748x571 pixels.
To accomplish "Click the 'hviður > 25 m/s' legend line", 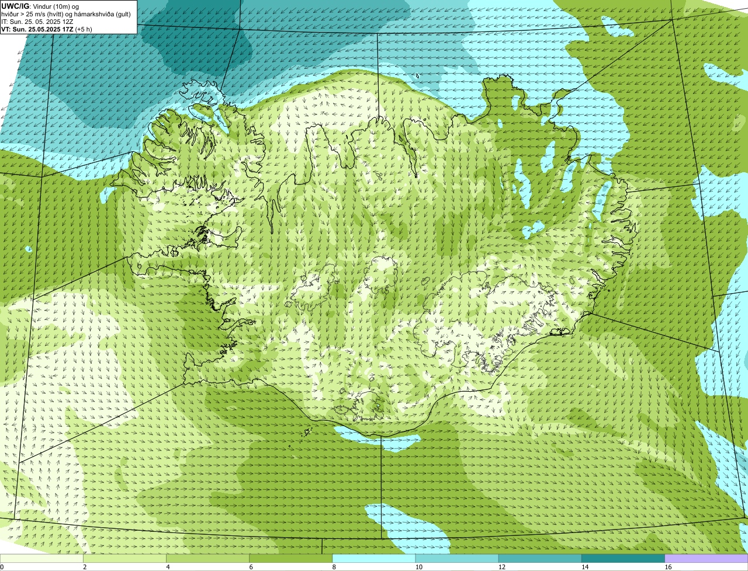I will (x=65, y=14).
